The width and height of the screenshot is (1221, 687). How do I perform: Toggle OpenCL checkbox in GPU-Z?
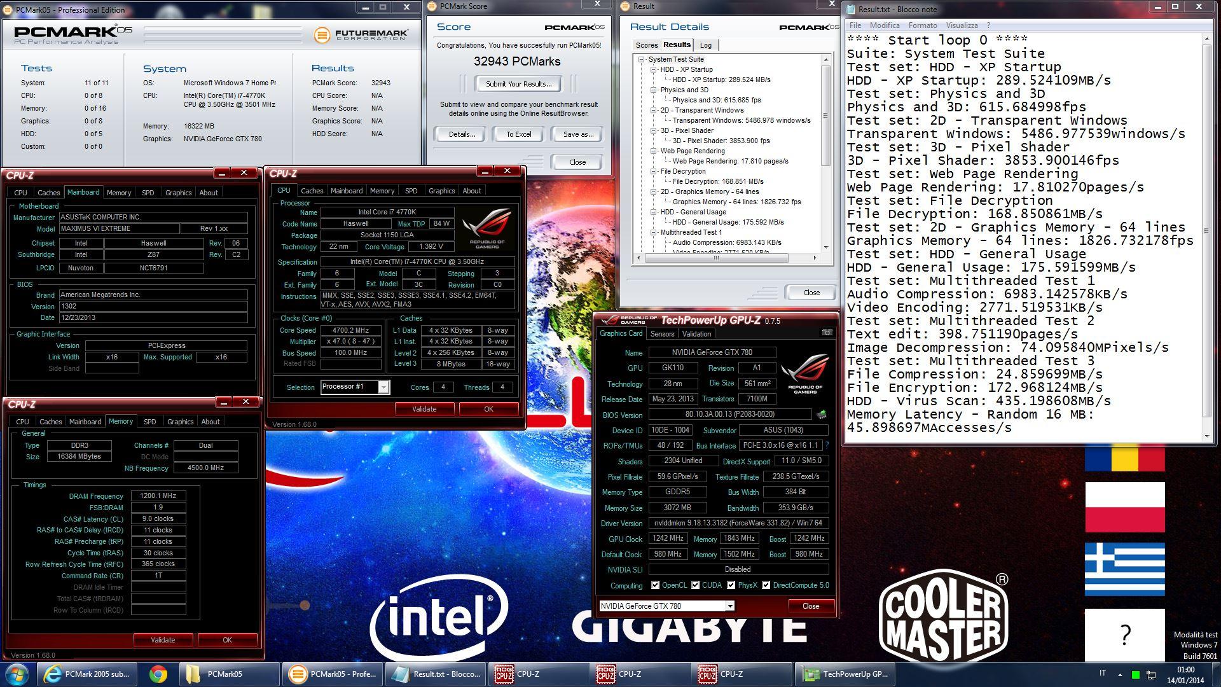click(x=655, y=585)
